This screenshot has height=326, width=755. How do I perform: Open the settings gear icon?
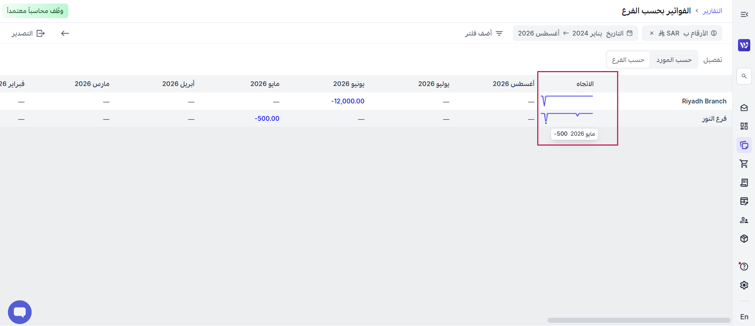click(744, 285)
